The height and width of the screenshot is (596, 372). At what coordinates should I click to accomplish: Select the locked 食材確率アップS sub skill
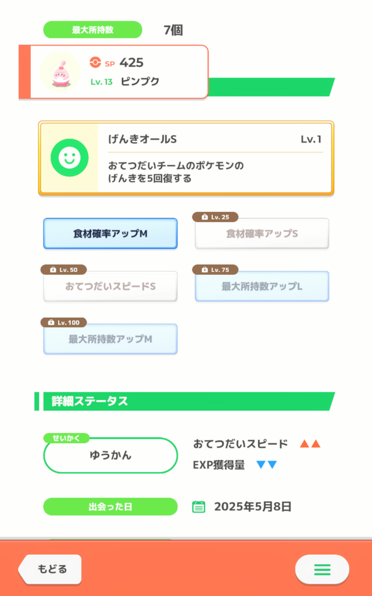[262, 234]
